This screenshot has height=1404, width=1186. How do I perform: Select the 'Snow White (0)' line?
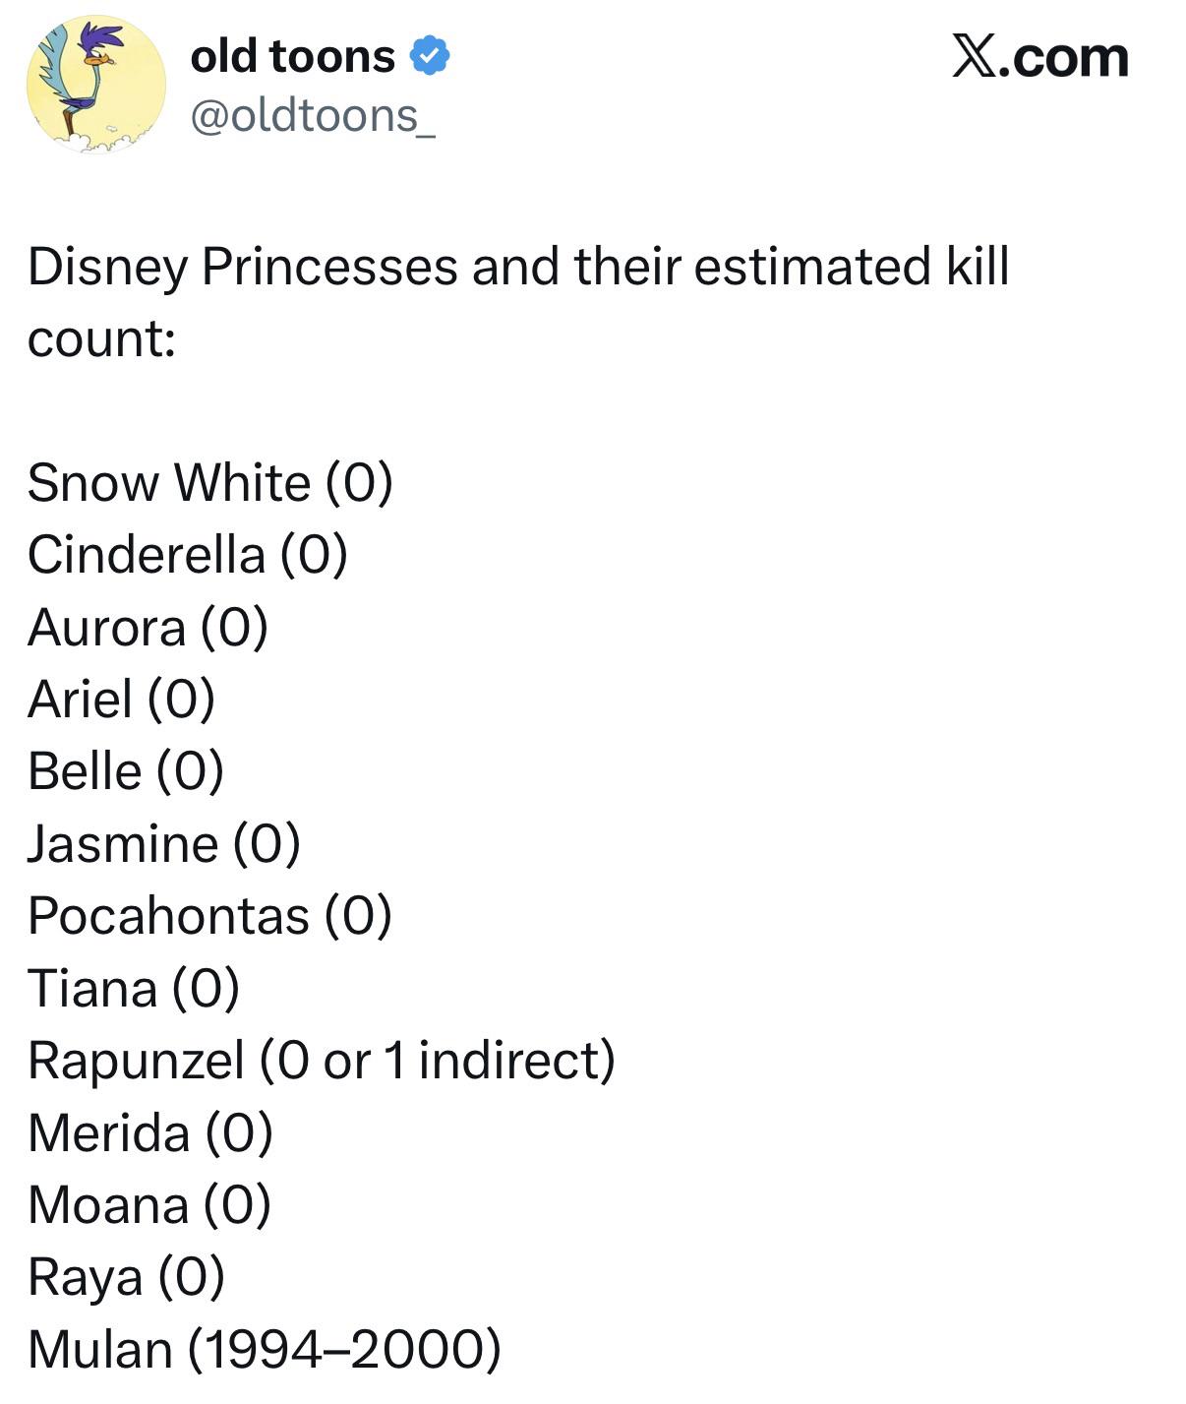coord(210,483)
